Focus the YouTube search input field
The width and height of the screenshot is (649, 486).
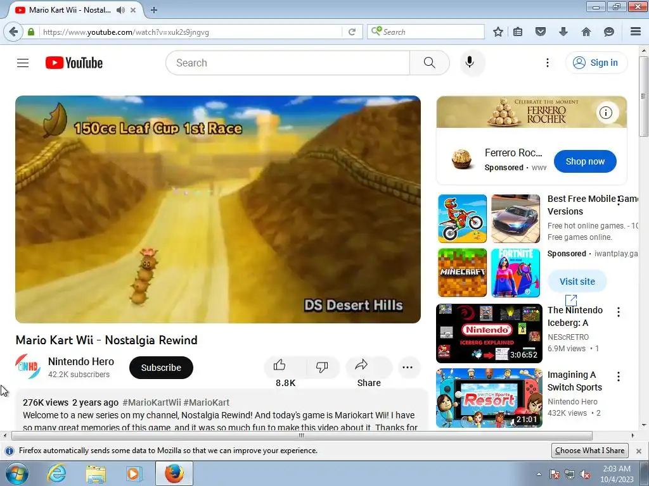click(x=288, y=63)
